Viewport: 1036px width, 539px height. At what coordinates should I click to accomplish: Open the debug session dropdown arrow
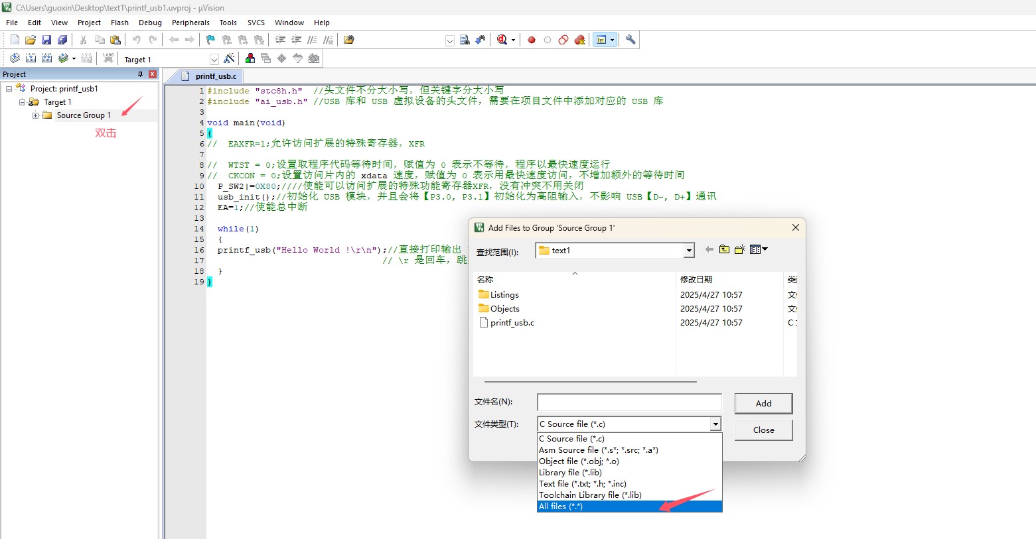(x=513, y=40)
